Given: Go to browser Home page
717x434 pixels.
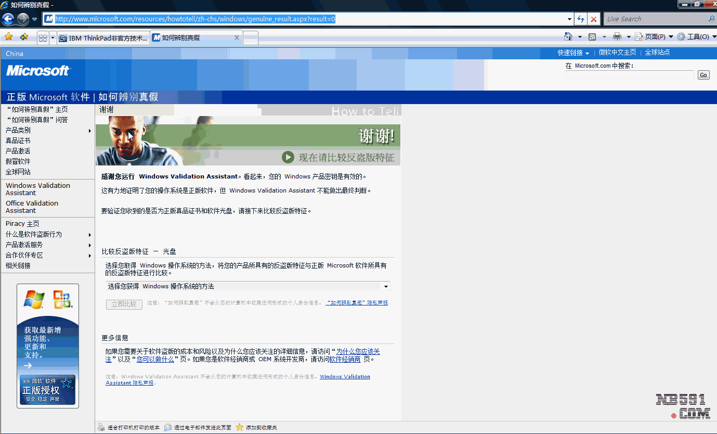Looking at the screenshot, I should click(x=568, y=37).
